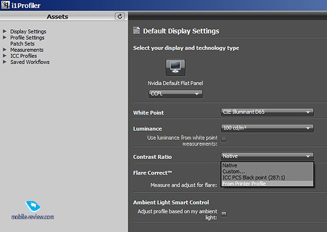Image resolution: width=327 pixels, height=232 pixels.
Task: Open the White Point CIE Illuminant D65 dropdown
Action: click(267, 112)
